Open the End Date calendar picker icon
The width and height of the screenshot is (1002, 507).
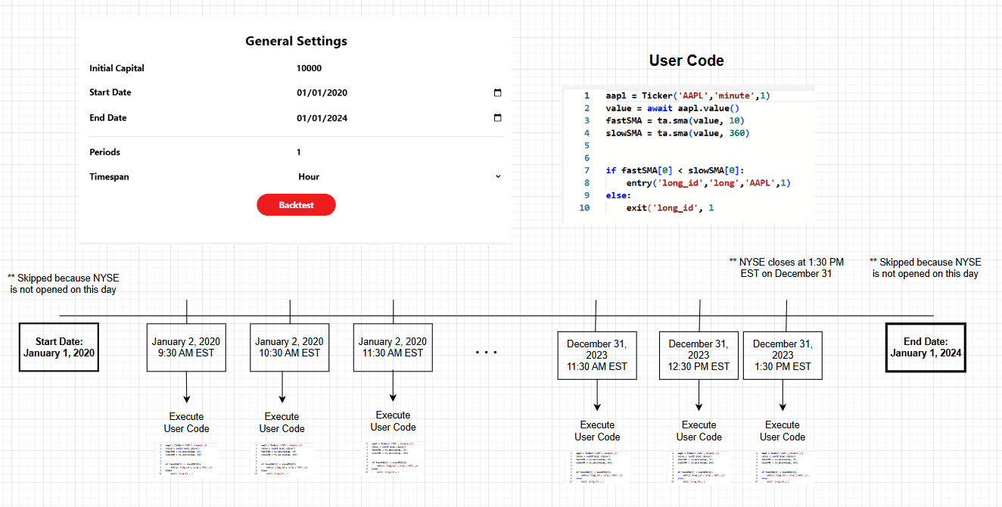[x=497, y=118]
